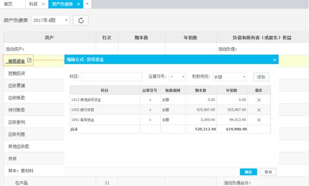Click the 科目 input field

[112, 77]
